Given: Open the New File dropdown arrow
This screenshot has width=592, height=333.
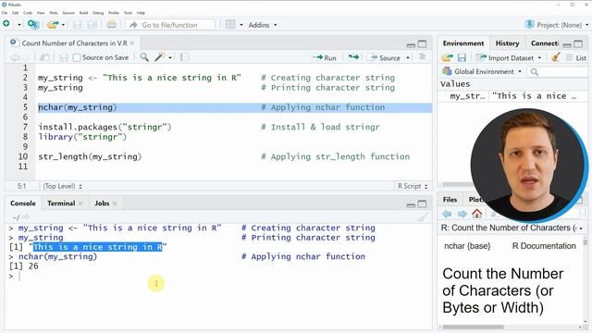Looking at the screenshot, I should [18, 25].
